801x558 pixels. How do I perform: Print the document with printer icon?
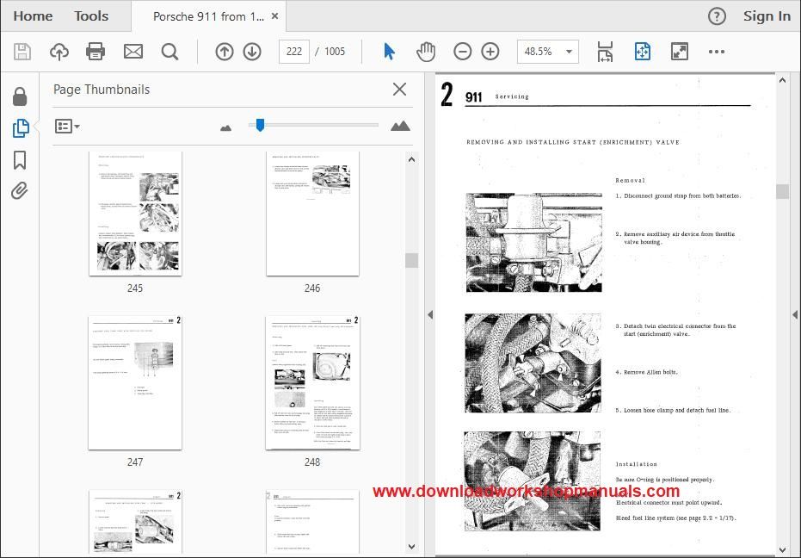(96, 52)
